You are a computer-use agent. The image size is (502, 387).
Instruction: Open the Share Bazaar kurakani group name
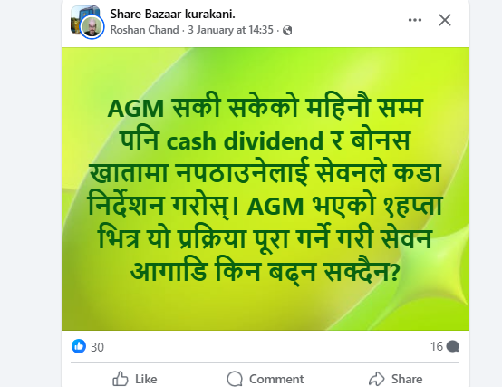[172, 15]
